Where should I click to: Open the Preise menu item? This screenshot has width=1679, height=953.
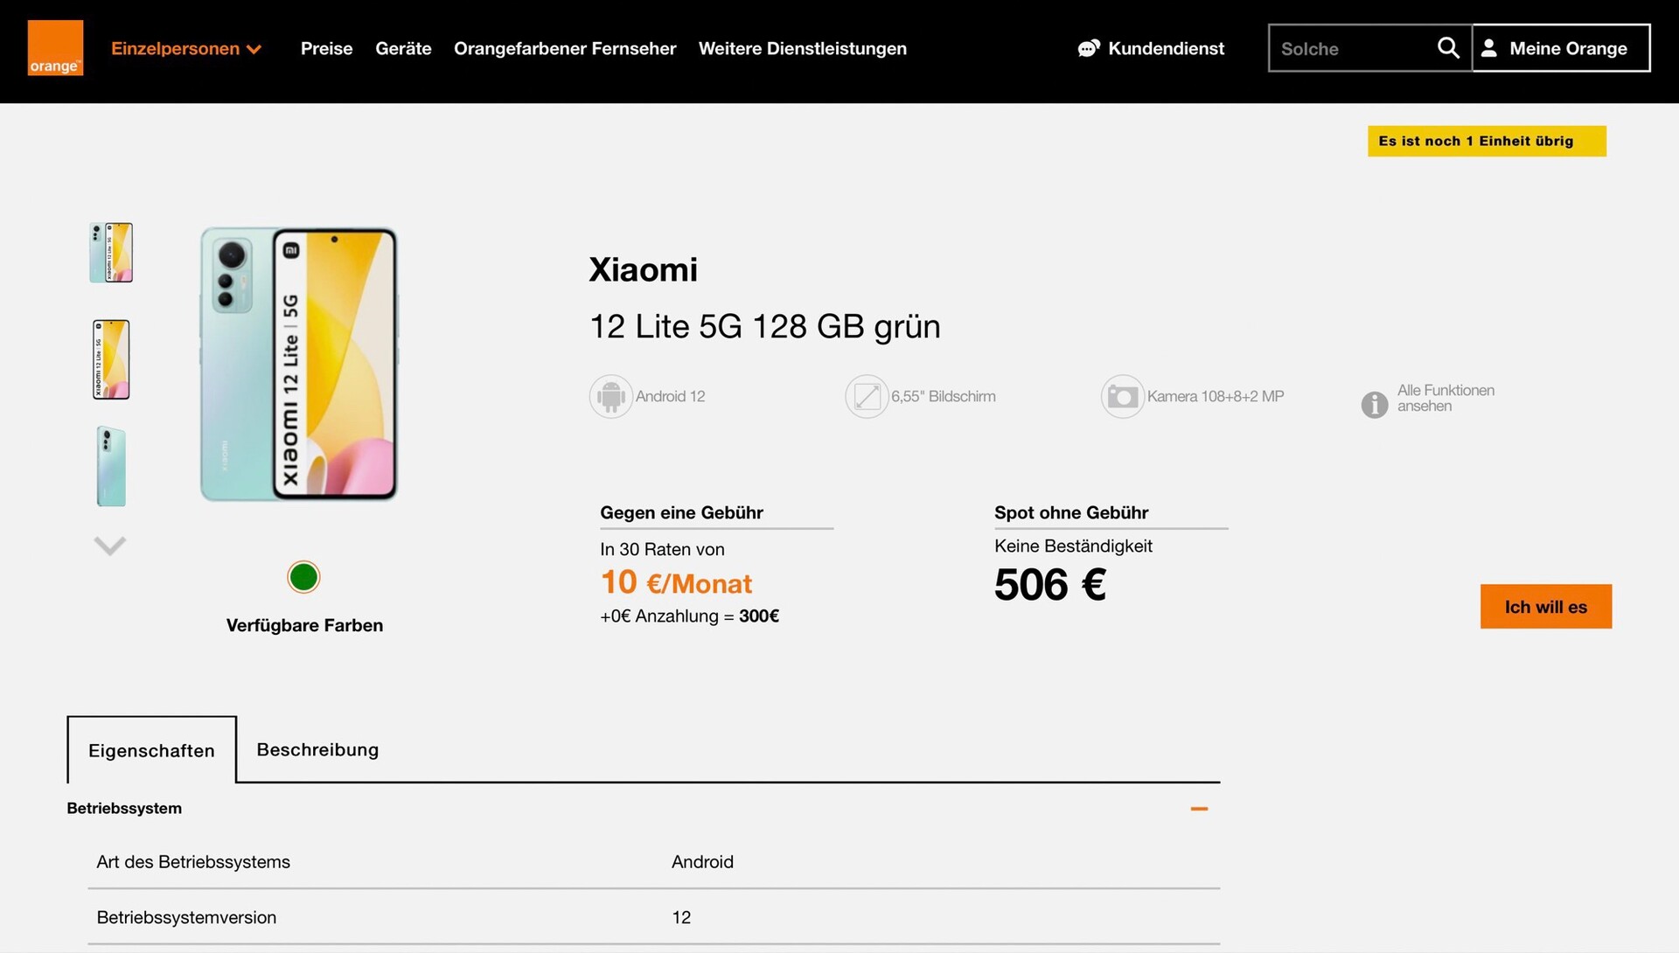pos(326,49)
